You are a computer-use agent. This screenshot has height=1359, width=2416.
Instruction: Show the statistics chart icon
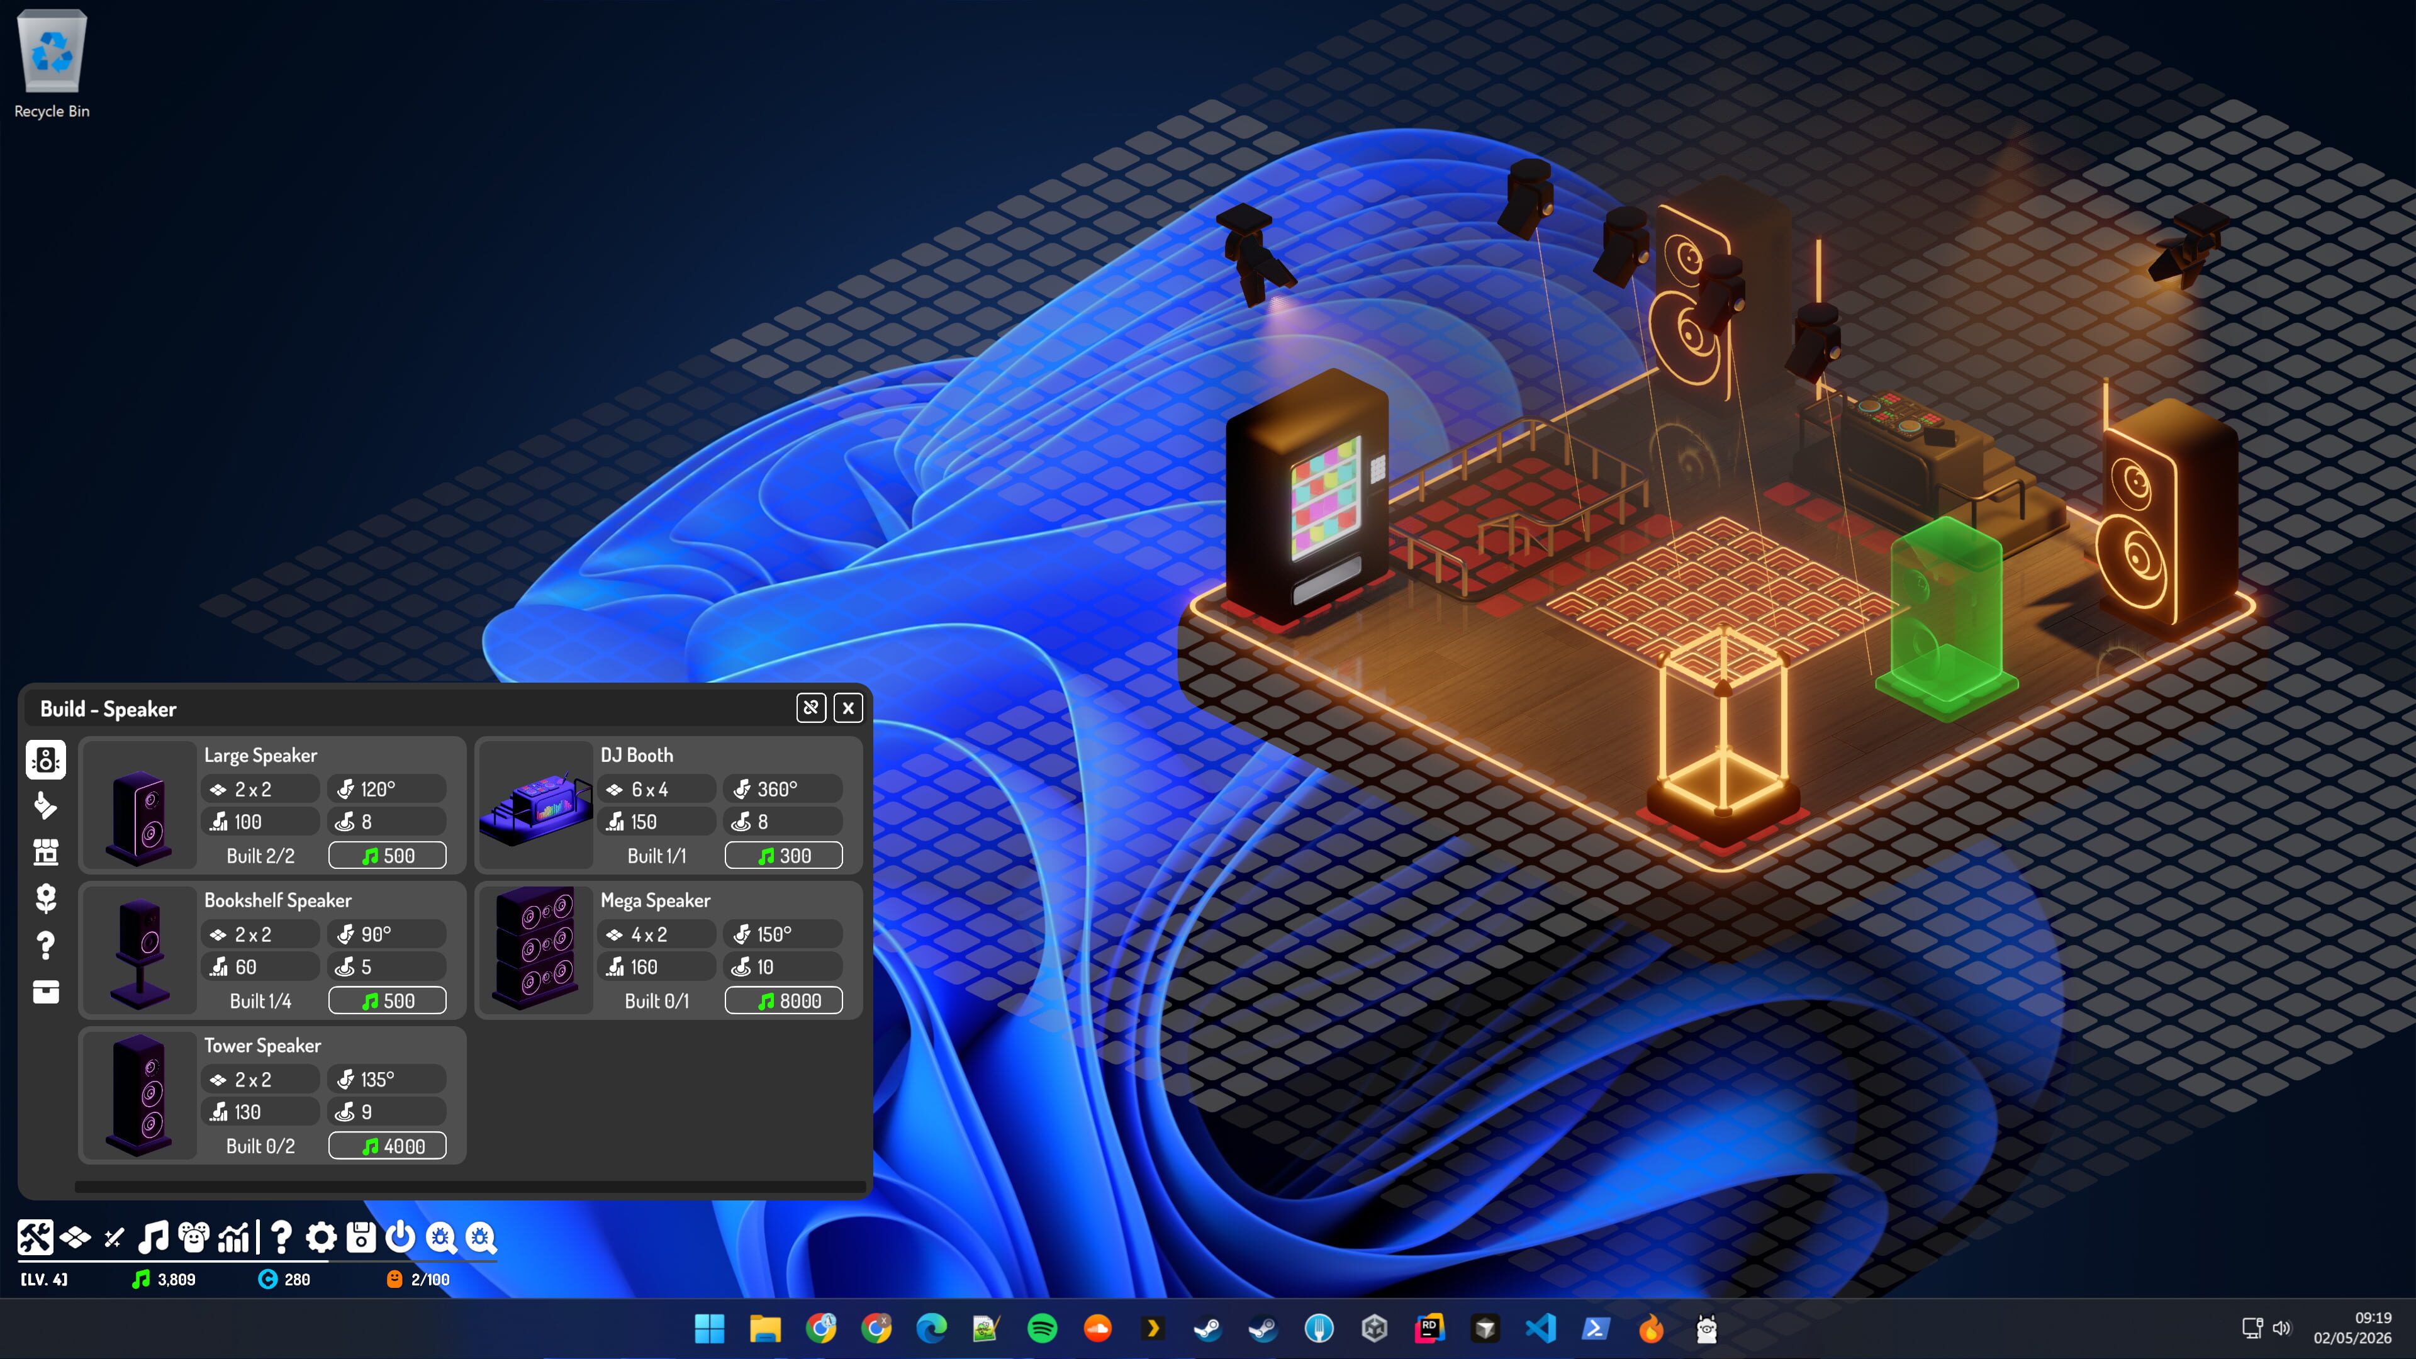click(x=233, y=1237)
